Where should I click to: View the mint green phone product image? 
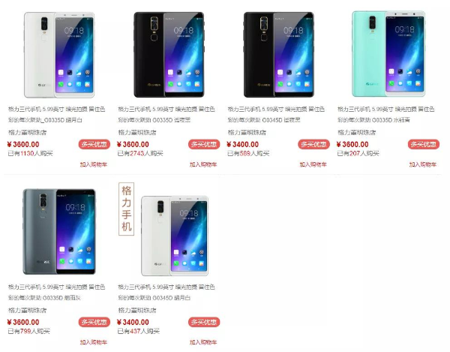[388, 54]
